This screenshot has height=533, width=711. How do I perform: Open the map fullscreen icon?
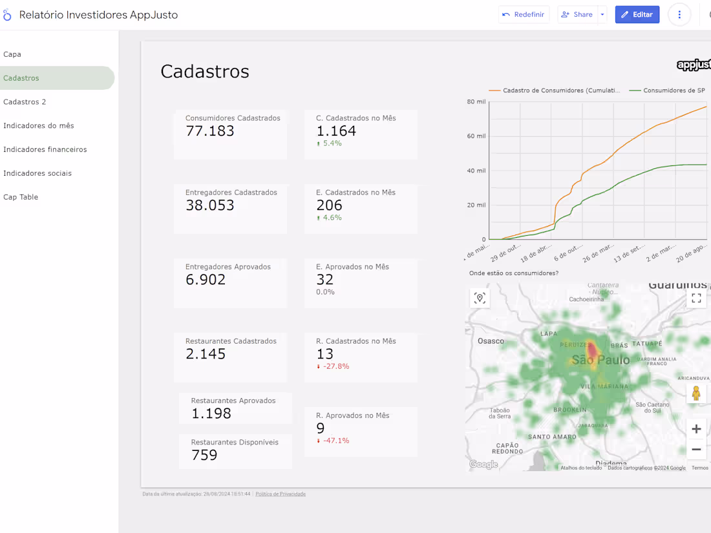(x=695, y=298)
